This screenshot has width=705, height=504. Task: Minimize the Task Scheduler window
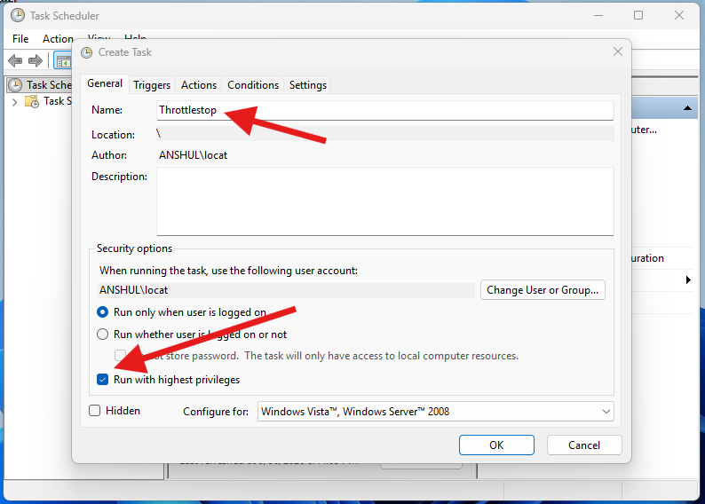598,15
